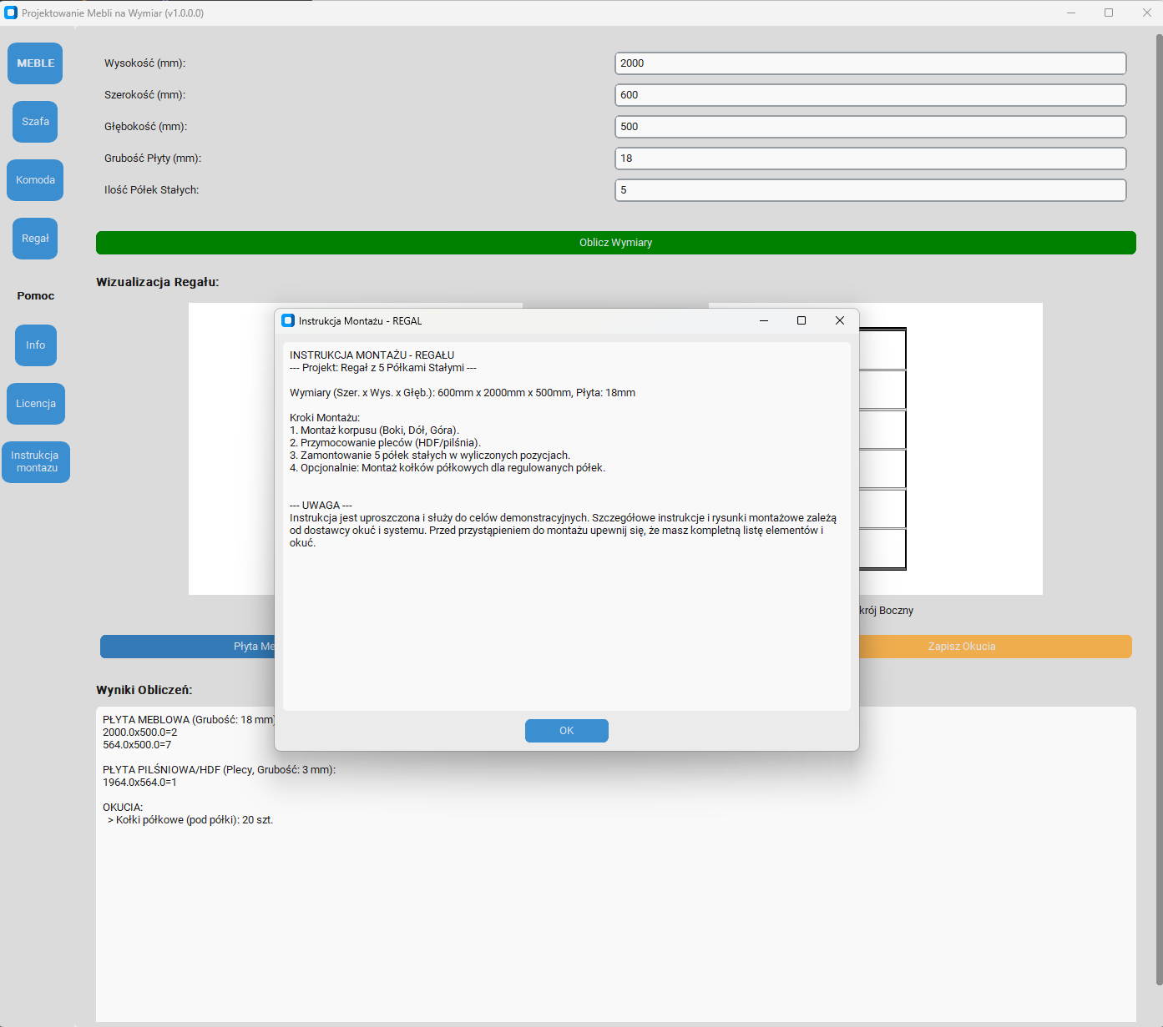
Task: Select the Grubość Płyty input box
Action: [x=870, y=159]
